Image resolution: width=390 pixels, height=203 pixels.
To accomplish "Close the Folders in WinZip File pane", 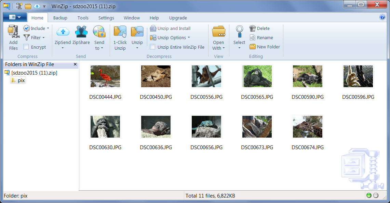I will coord(75,64).
